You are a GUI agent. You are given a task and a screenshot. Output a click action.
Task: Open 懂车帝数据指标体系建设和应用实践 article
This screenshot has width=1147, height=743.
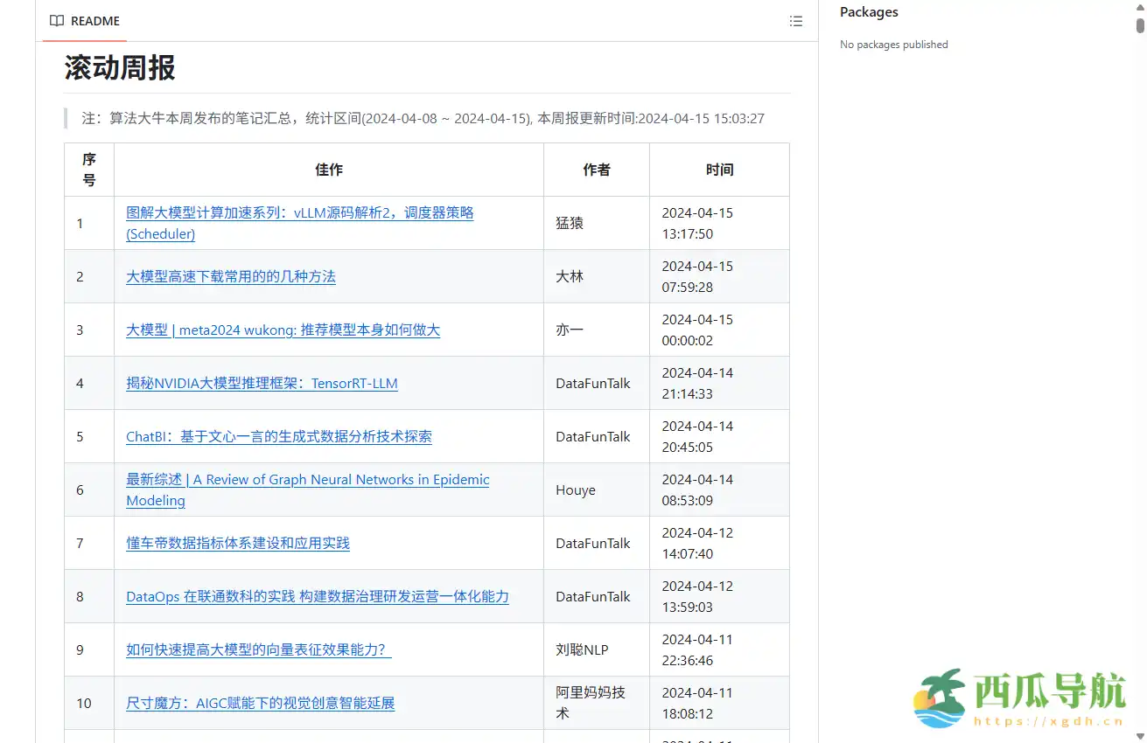237,543
